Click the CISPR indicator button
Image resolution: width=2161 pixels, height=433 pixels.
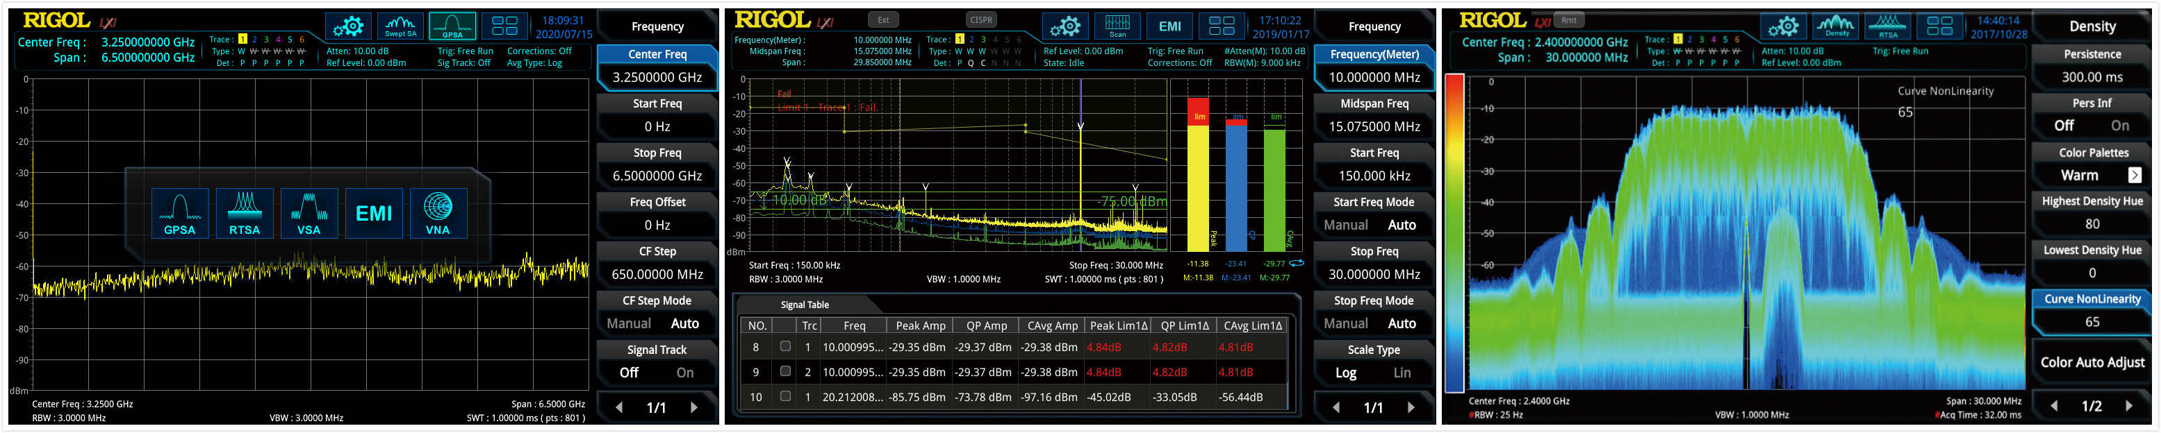980,20
